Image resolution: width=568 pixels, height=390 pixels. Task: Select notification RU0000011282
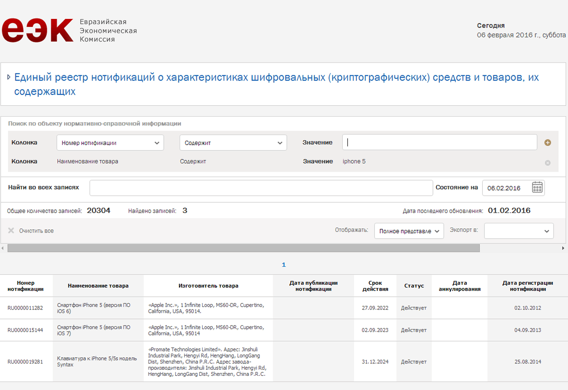25,308
